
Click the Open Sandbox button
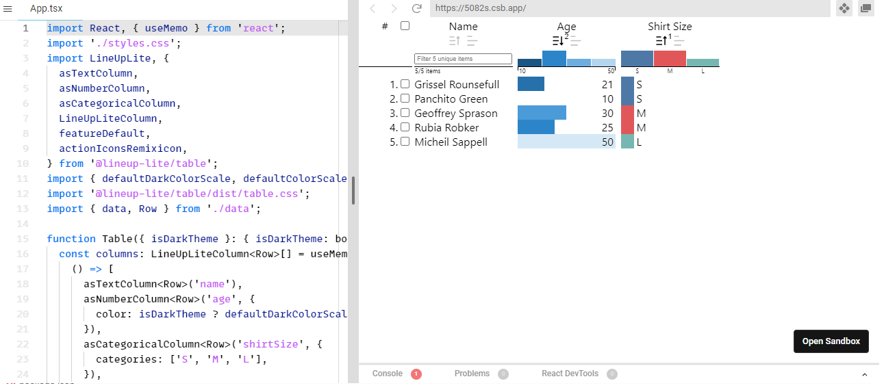coord(831,341)
